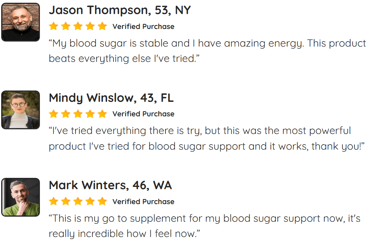The image size is (376, 248).
Task: Click Jason's review about stable blood sugar
Action: click(x=207, y=51)
